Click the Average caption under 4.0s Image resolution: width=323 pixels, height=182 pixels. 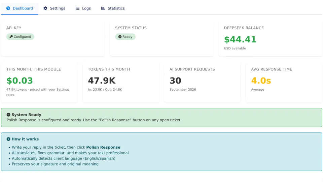coord(257,90)
